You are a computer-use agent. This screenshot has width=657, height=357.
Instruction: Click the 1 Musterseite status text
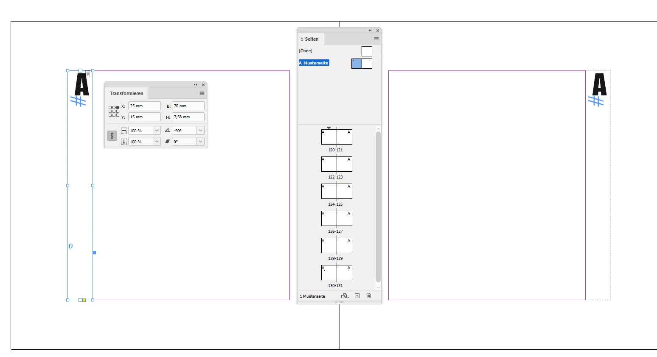pos(312,296)
